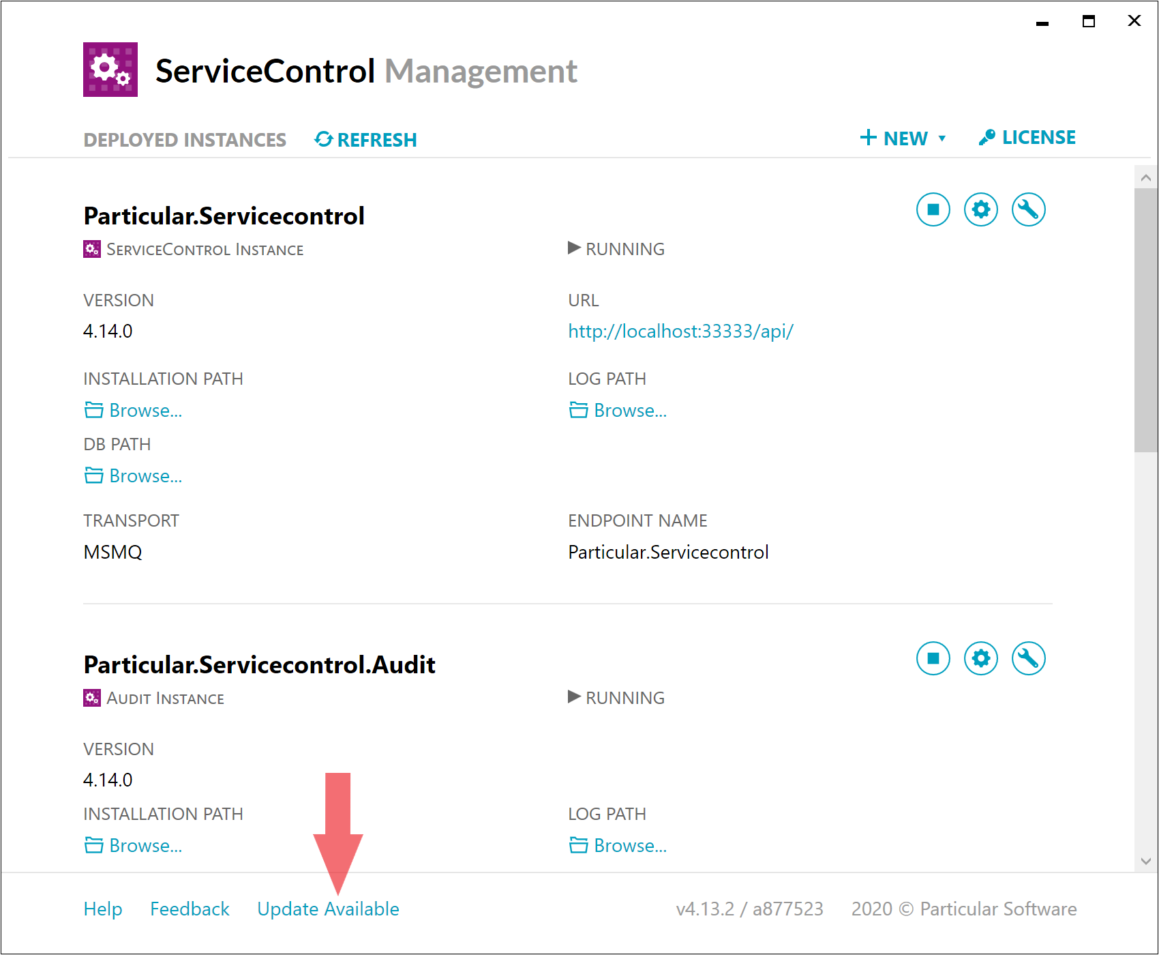Browse installation path of Audit instance
The image size is (1159, 955).
coord(133,846)
